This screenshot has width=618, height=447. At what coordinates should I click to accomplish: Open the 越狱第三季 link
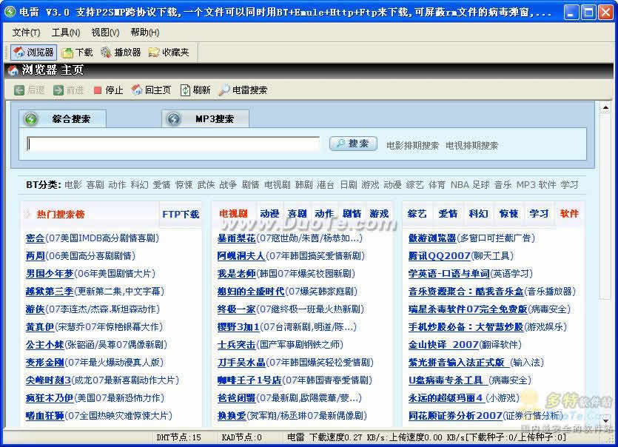click(50, 292)
